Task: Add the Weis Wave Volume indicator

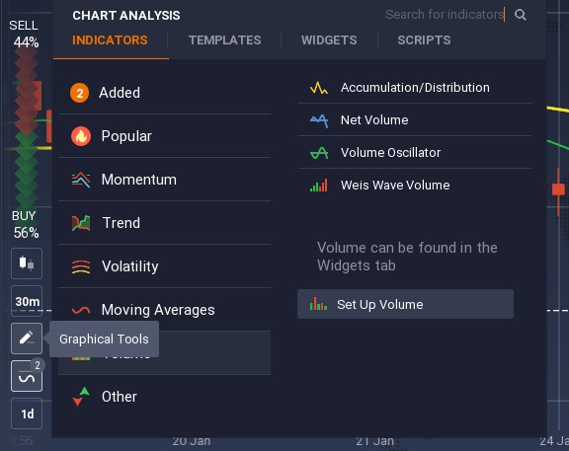Action: pos(415,186)
